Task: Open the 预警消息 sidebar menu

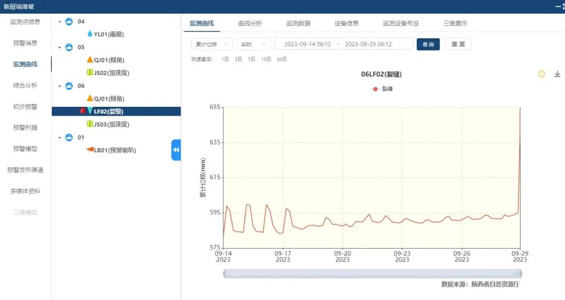Action: coord(25,43)
